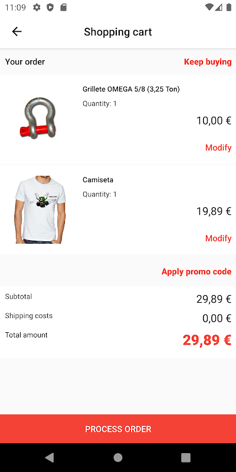Tap the shield icon in status bar
The height and width of the screenshot is (472, 236).
coord(50,8)
